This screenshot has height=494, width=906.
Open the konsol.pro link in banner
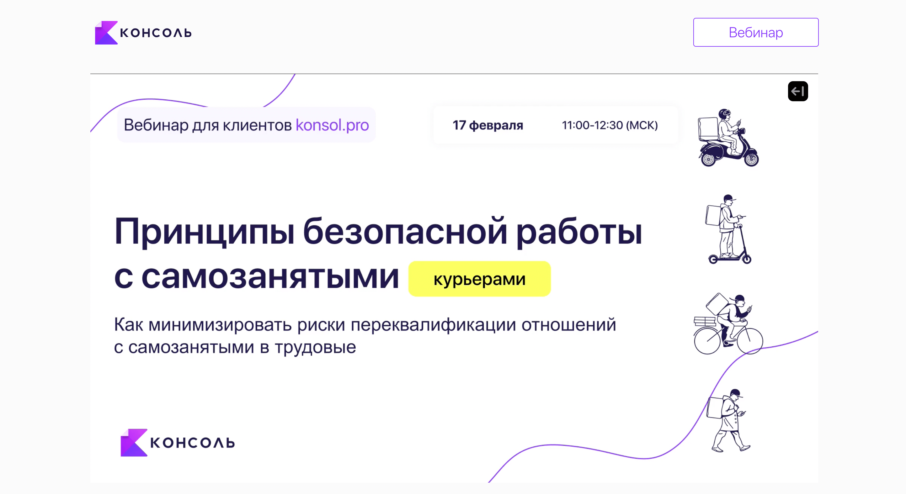tap(332, 125)
